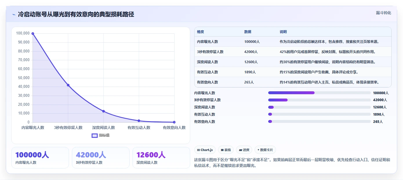
Task: Select the 进度 tag chip
Action: (x=244, y=150)
